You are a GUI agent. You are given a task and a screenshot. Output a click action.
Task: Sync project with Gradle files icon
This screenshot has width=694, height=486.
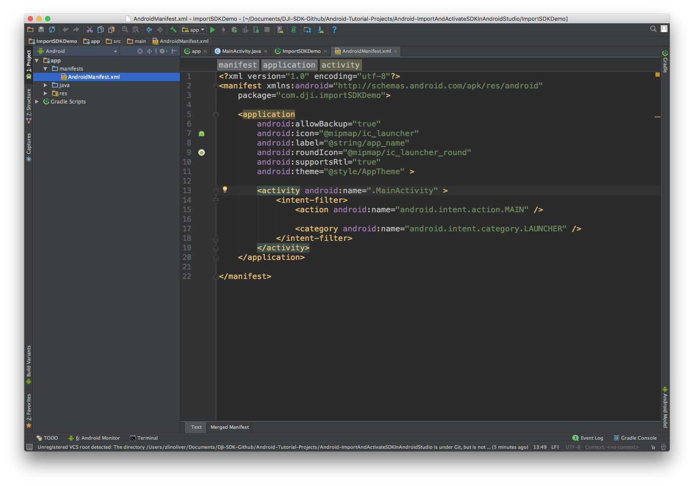294,30
